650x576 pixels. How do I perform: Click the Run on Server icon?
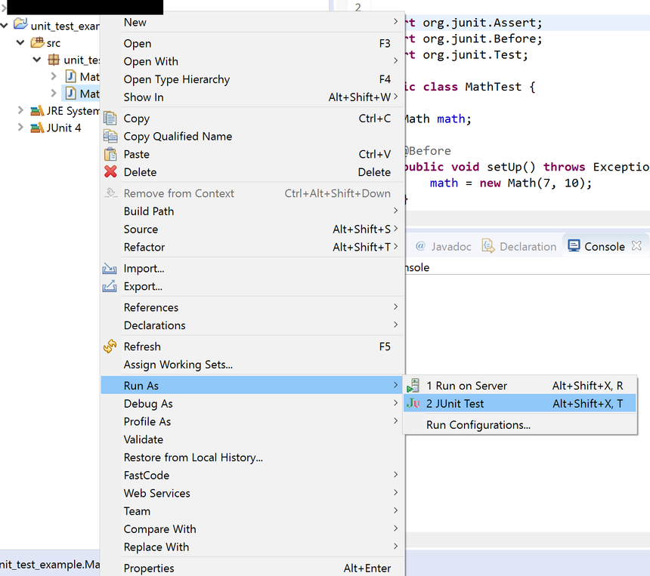[413, 386]
